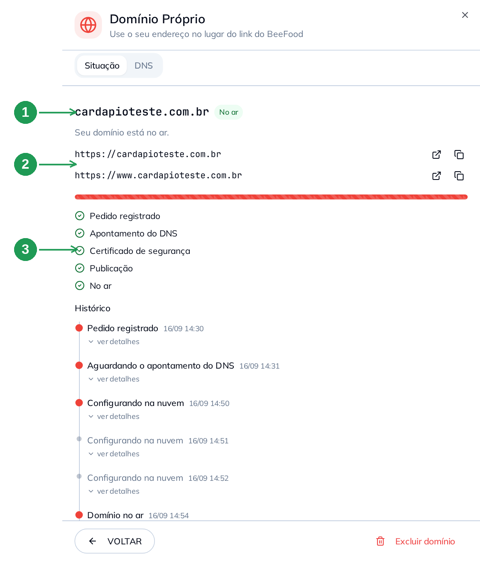Click the red marker for Configurando na nuvem 14:50
This screenshot has height=561, width=480.
pyautogui.click(x=79, y=403)
